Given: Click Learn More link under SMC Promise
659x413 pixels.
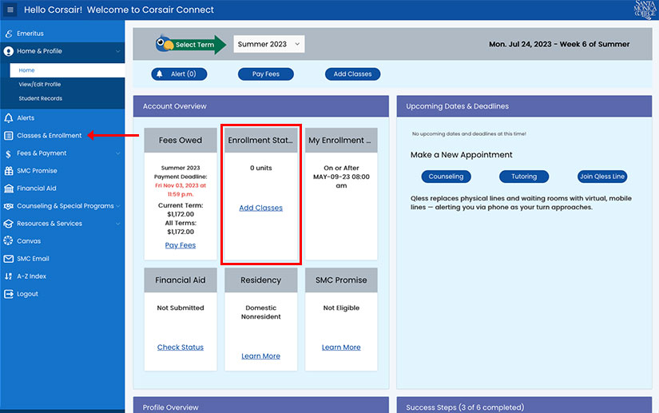Looking at the screenshot, I should tap(341, 347).
